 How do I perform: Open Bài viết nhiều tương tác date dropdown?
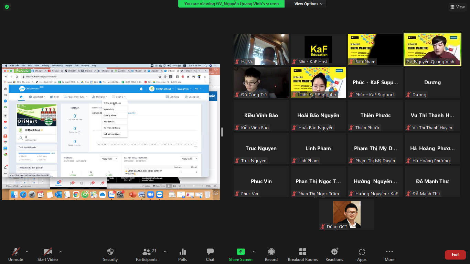tap(189, 159)
